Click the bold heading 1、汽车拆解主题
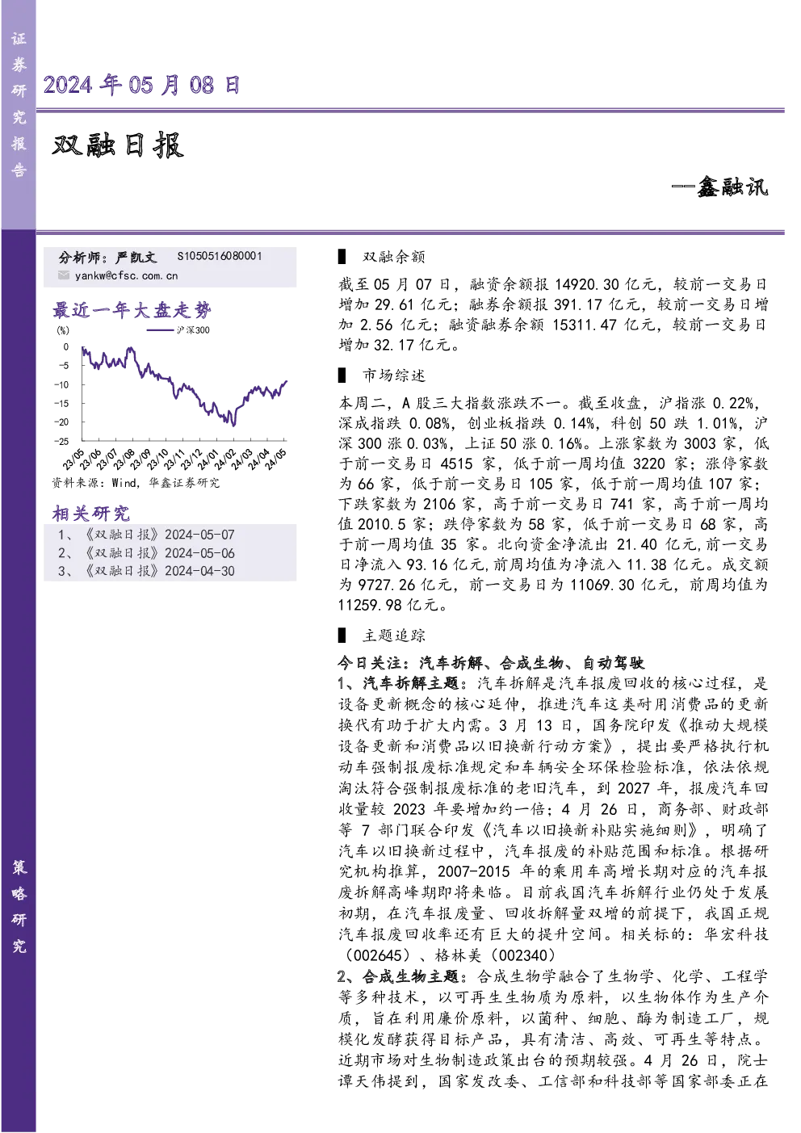The height and width of the screenshot is (1133, 801). pyautogui.click(x=399, y=683)
